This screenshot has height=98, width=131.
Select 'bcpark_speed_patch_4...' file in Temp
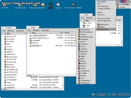[x=40, y=38]
